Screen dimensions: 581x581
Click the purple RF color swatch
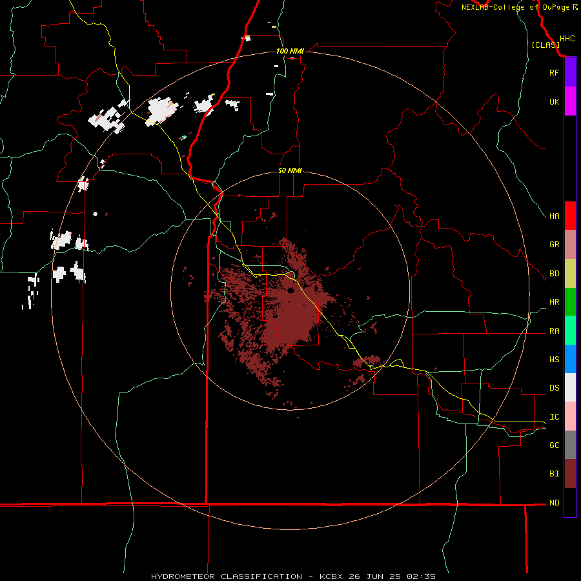coord(570,72)
